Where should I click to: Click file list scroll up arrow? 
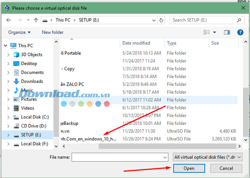pos(246,42)
